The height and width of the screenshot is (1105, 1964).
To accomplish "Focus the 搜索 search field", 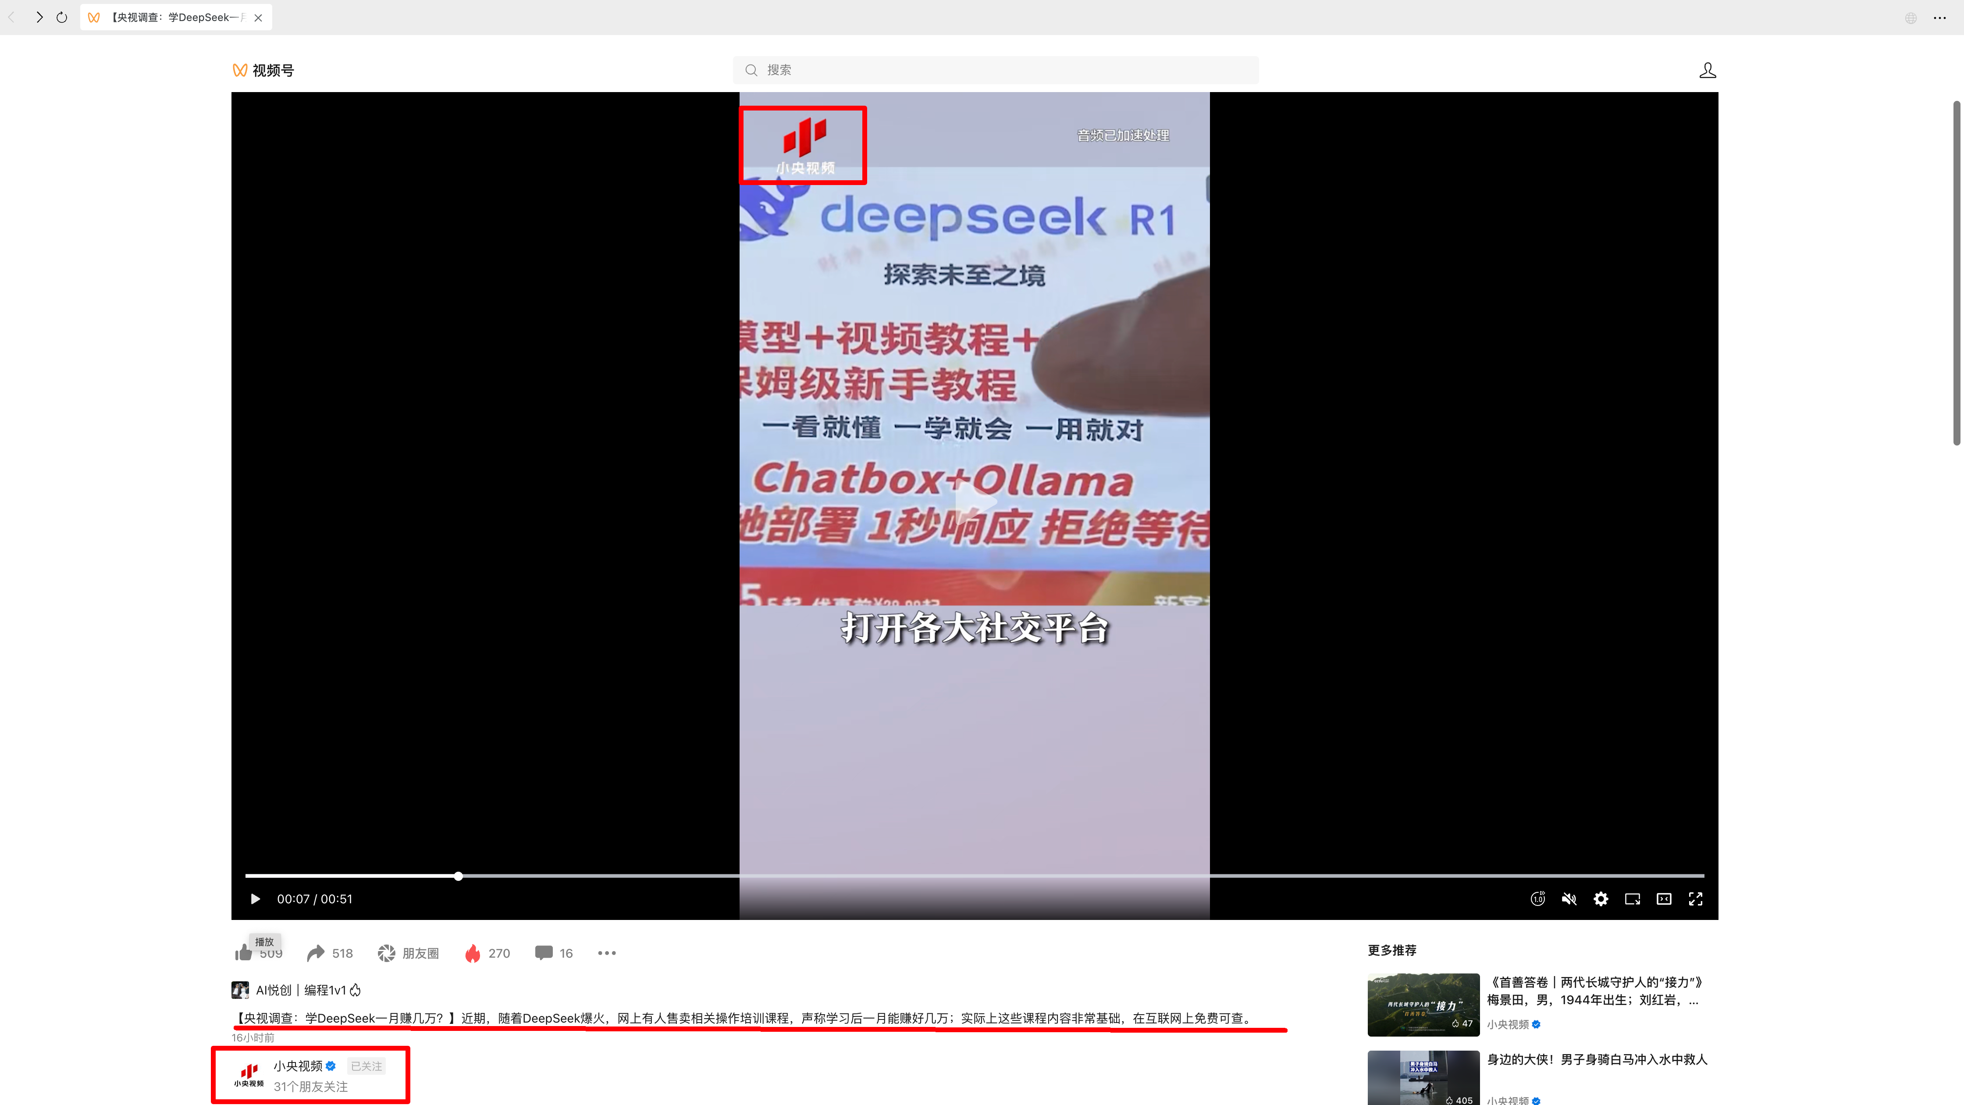I will pos(996,70).
